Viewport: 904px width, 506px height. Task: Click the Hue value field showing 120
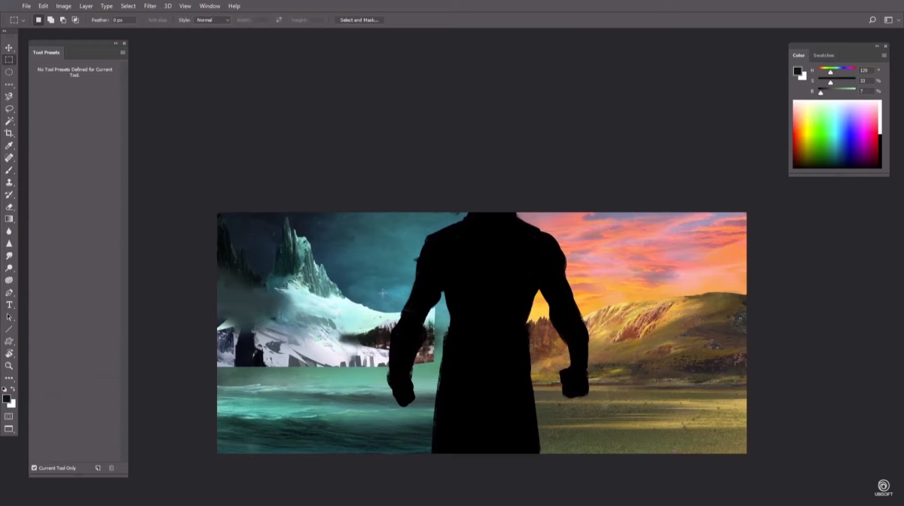coord(866,70)
